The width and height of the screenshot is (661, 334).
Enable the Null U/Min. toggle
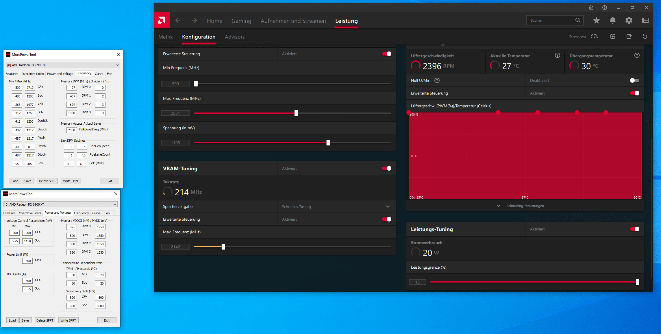[x=634, y=80]
